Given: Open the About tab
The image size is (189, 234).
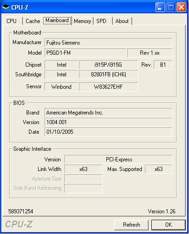Looking at the screenshot, I should click(x=122, y=21).
